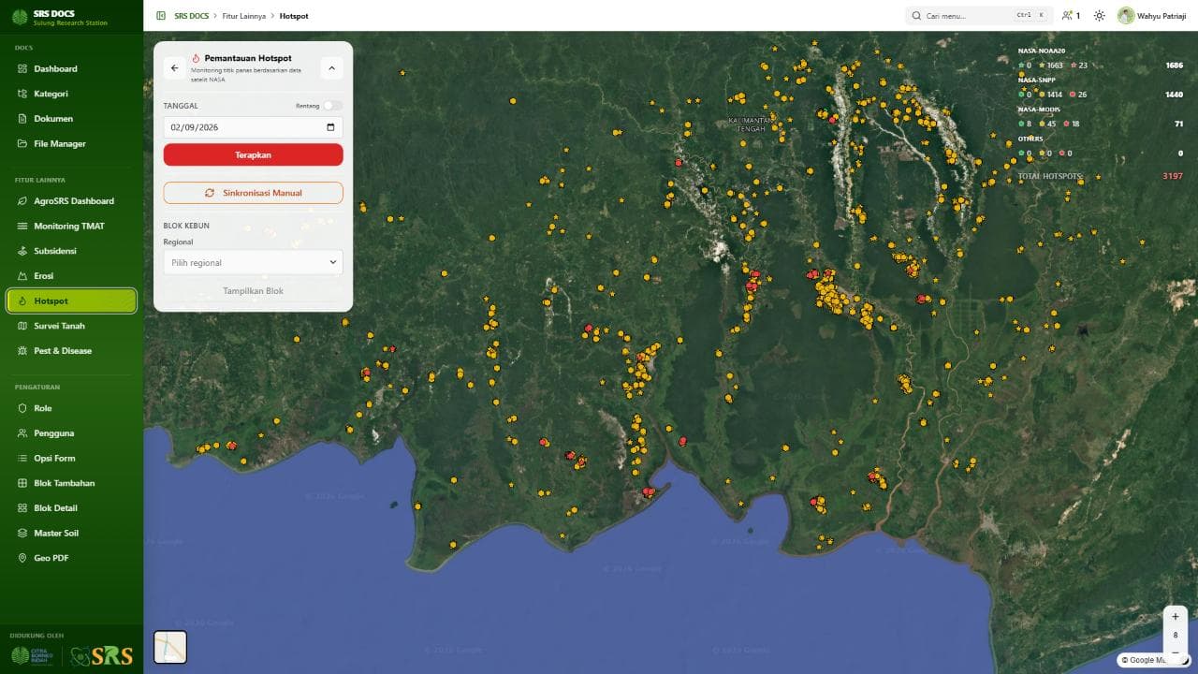1198x674 pixels.
Task: Click the Cari menu search box
Action: 979,16
